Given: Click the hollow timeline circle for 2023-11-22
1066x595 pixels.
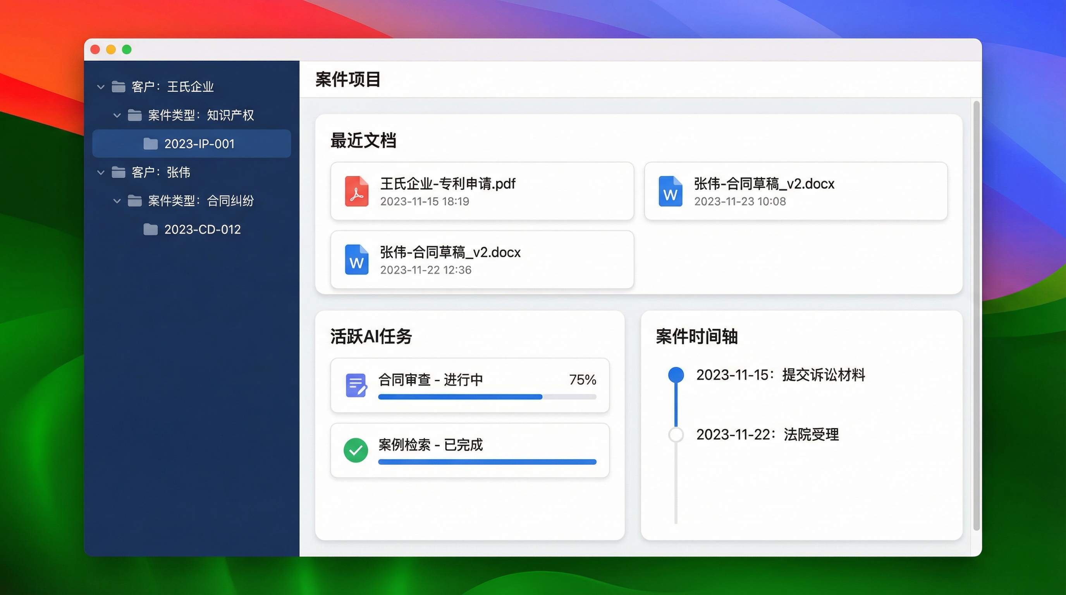Looking at the screenshot, I should coord(676,434).
